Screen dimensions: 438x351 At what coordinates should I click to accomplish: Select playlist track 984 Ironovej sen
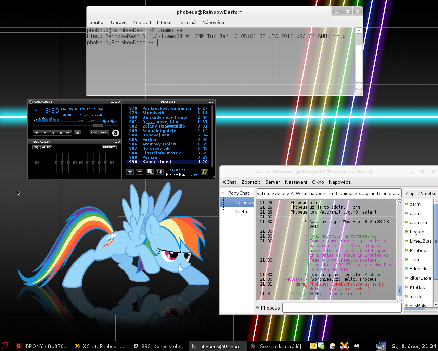168,135
